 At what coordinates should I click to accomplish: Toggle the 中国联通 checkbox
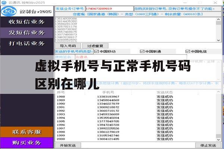tap(142, 51)
